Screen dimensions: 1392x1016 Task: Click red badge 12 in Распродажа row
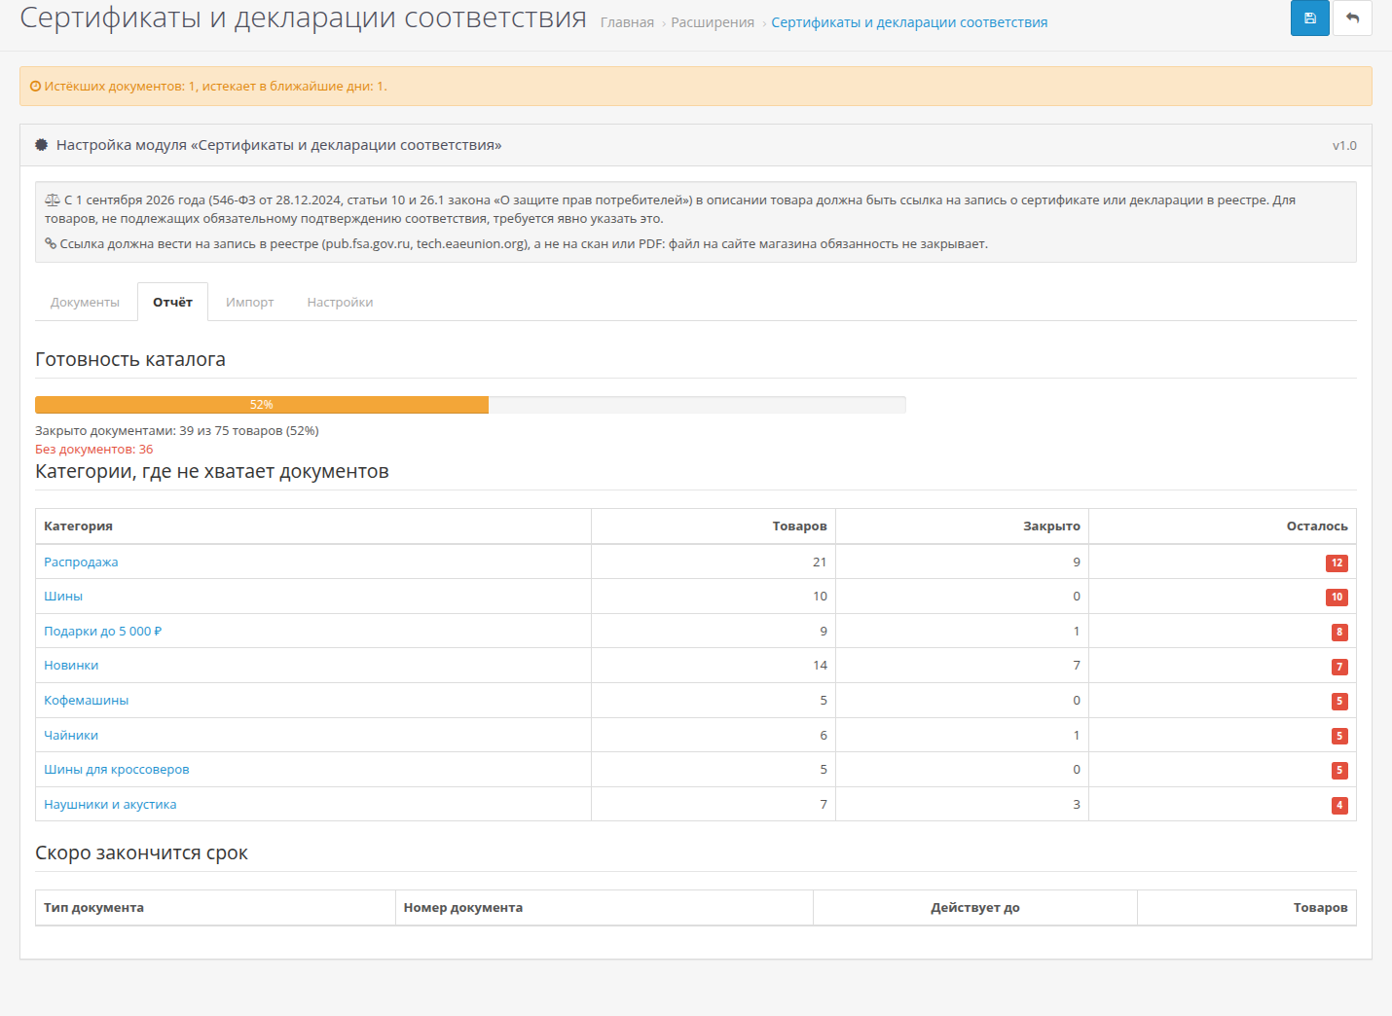click(x=1337, y=562)
